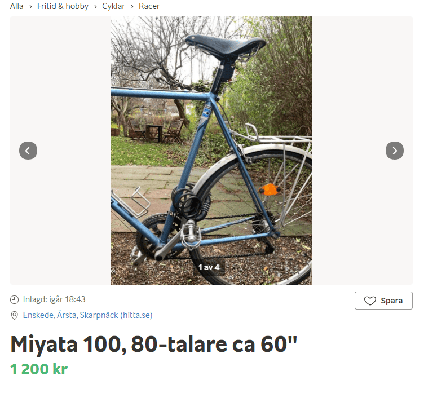Click the chevron after Alla breadcrumb
Screen dimensions: 424x393
(x=30, y=7)
